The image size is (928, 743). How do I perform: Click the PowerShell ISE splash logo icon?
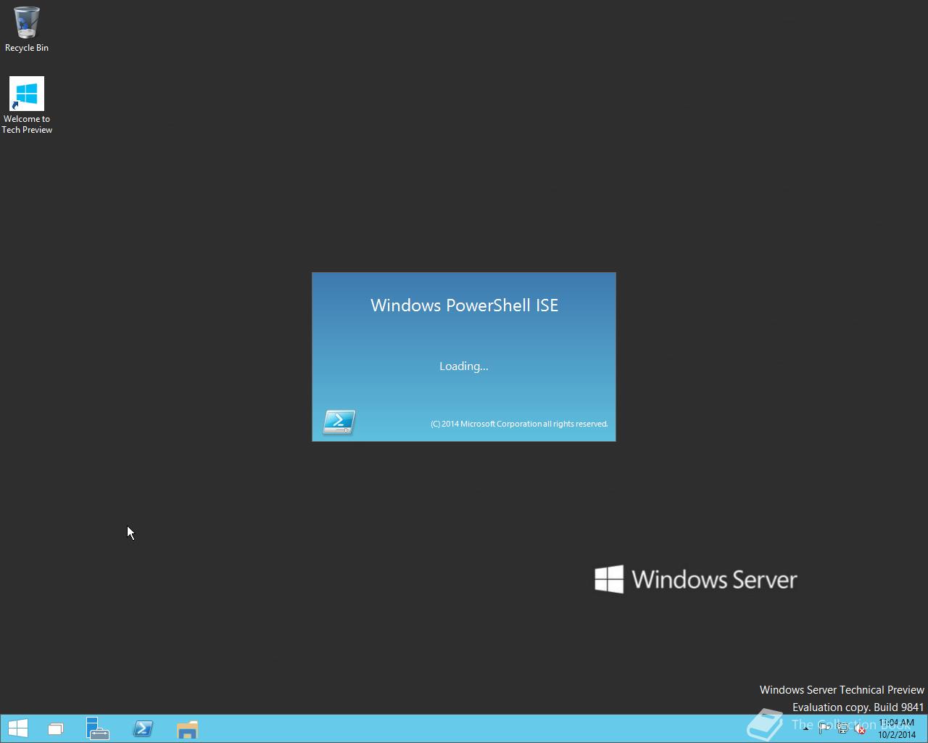339,422
